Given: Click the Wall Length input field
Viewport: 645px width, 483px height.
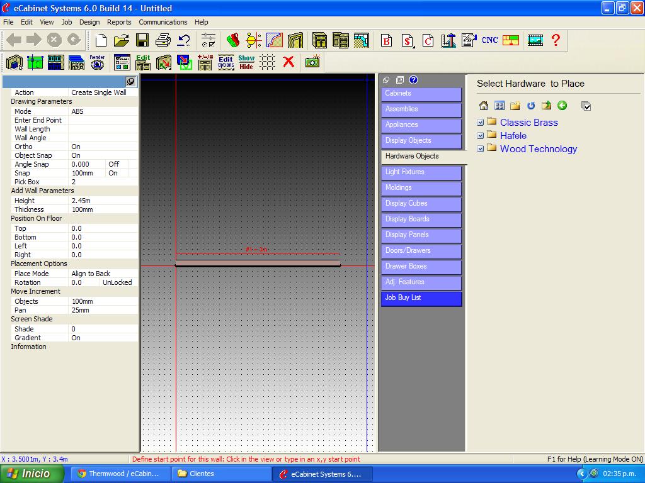Looking at the screenshot, I should pyautogui.click(x=103, y=129).
